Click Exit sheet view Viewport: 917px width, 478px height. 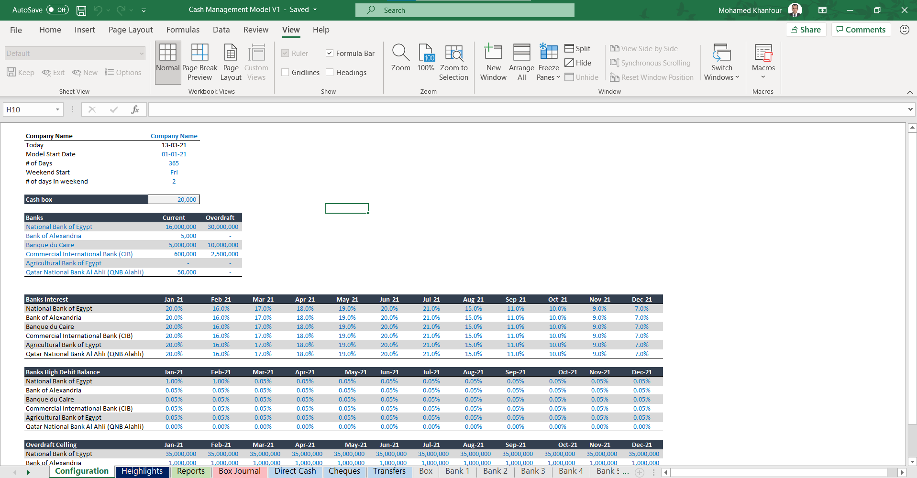tap(53, 72)
